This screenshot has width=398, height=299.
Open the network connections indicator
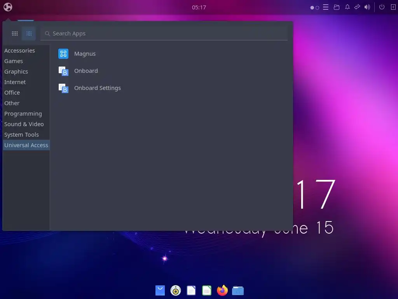coord(357,7)
